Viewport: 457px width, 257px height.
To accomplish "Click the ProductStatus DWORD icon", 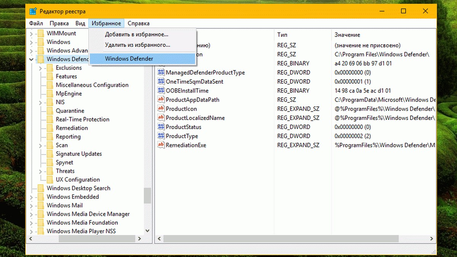I will (x=161, y=127).
